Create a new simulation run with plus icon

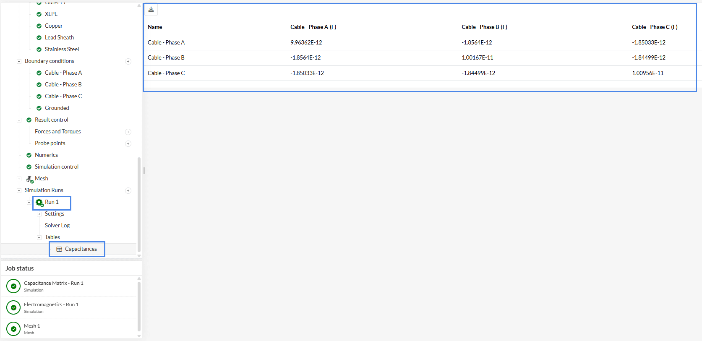click(128, 191)
